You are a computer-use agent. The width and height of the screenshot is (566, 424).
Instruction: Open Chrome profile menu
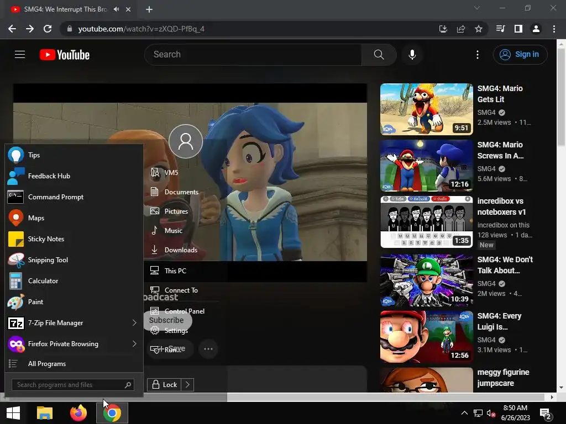coord(536,29)
